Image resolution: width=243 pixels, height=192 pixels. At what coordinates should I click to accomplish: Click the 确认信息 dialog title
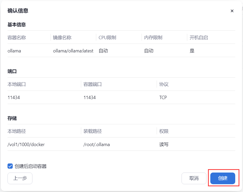point(18,11)
